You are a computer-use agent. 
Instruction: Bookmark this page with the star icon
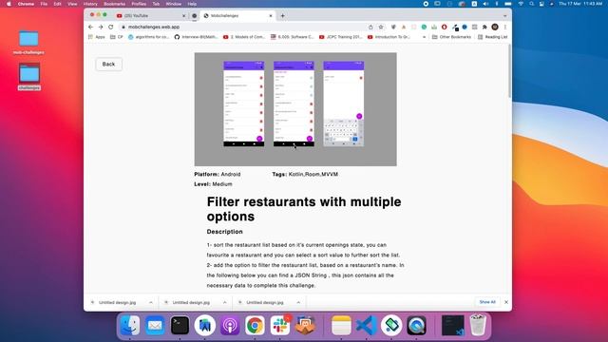pyautogui.click(x=381, y=27)
